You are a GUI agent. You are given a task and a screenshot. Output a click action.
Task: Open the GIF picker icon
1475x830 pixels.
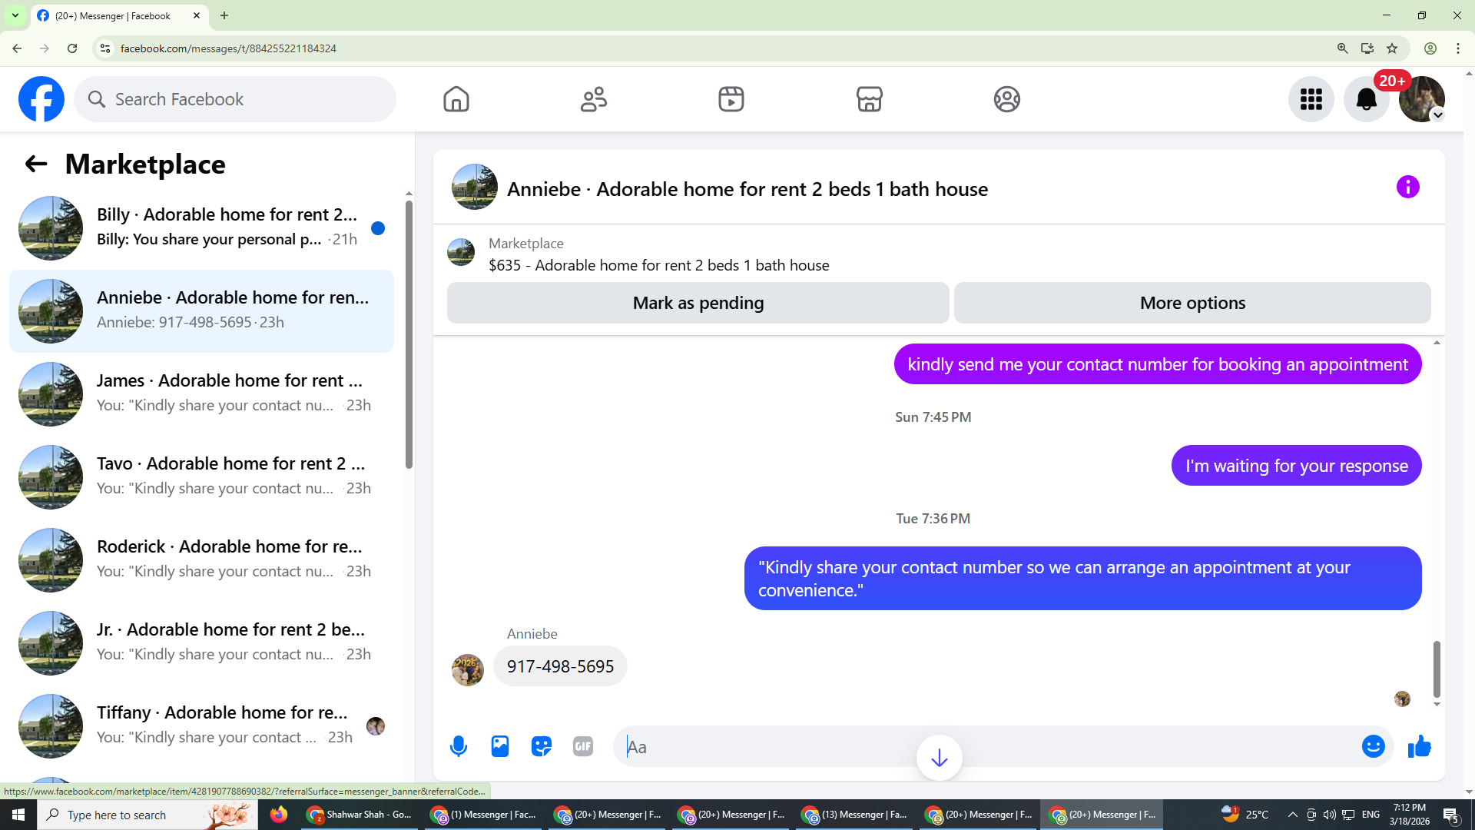click(583, 746)
